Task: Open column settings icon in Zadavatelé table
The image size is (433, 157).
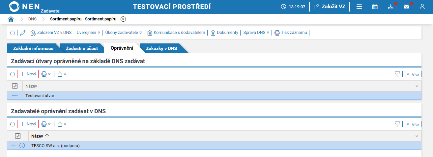Action: [x=18, y=136]
